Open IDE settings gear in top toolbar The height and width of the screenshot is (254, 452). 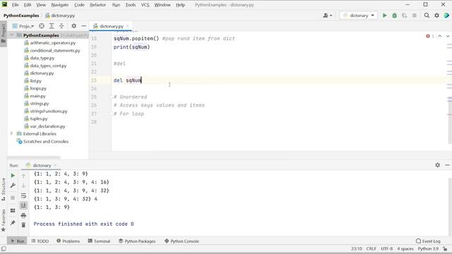click(436, 16)
